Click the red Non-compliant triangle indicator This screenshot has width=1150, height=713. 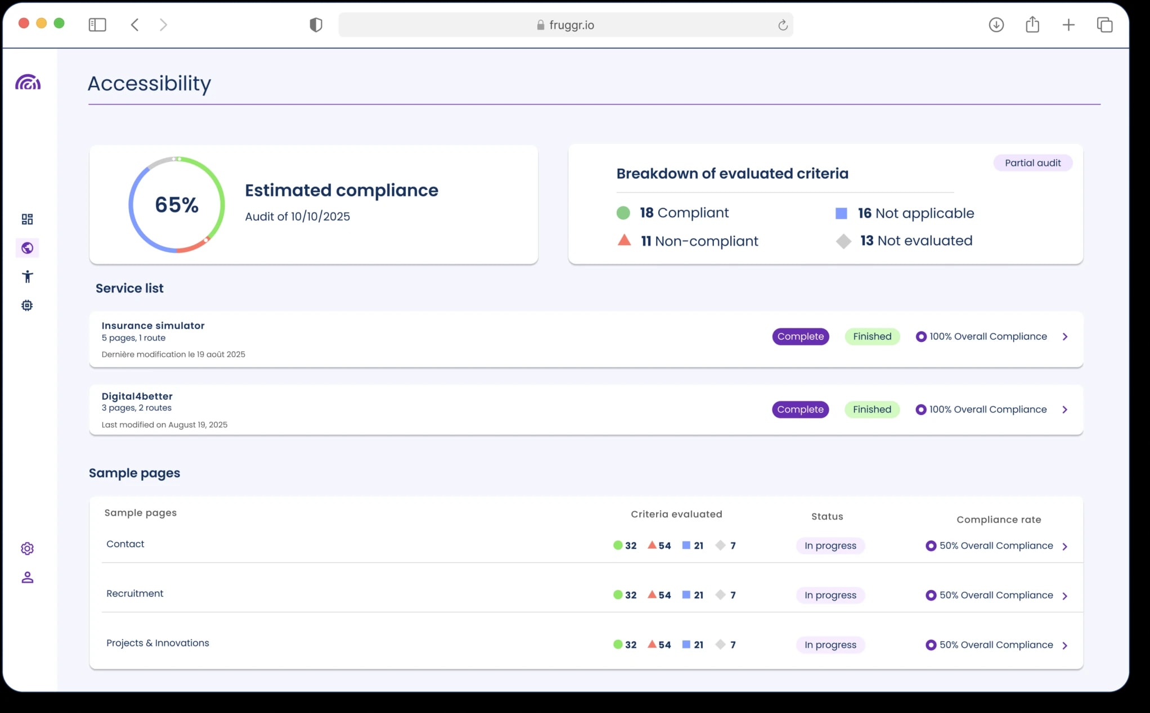click(x=624, y=241)
